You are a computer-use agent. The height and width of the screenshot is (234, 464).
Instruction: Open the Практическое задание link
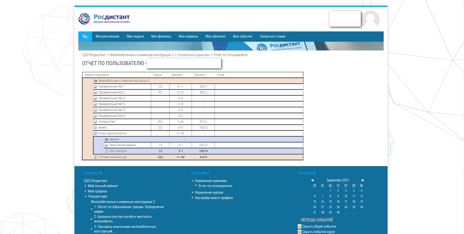[x=122, y=145]
